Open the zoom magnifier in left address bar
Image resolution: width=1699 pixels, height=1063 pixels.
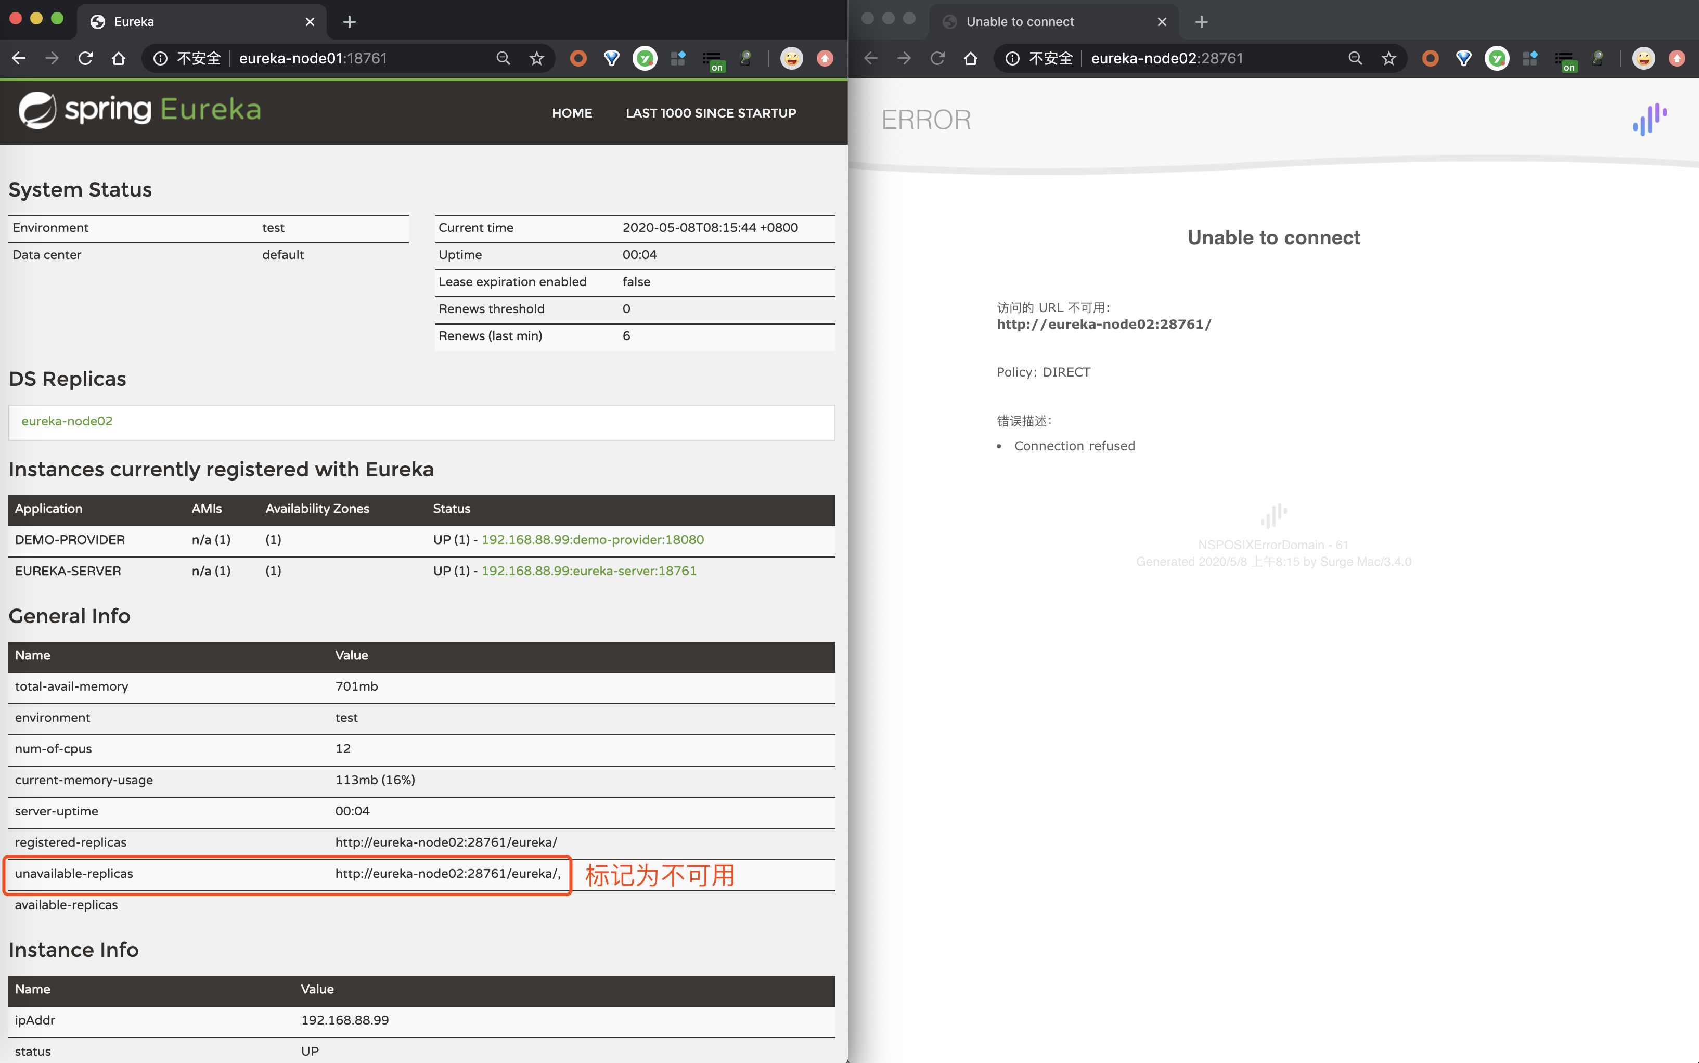click(503, 58)
